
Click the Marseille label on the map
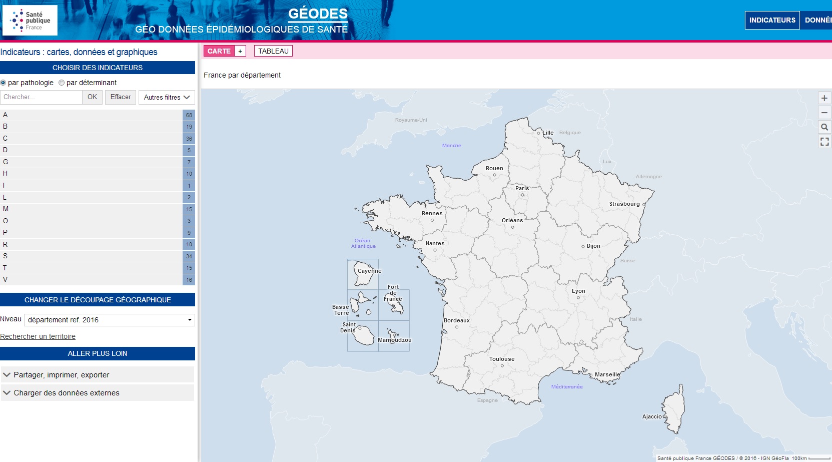pyautogui.click(x=607, y=374)
